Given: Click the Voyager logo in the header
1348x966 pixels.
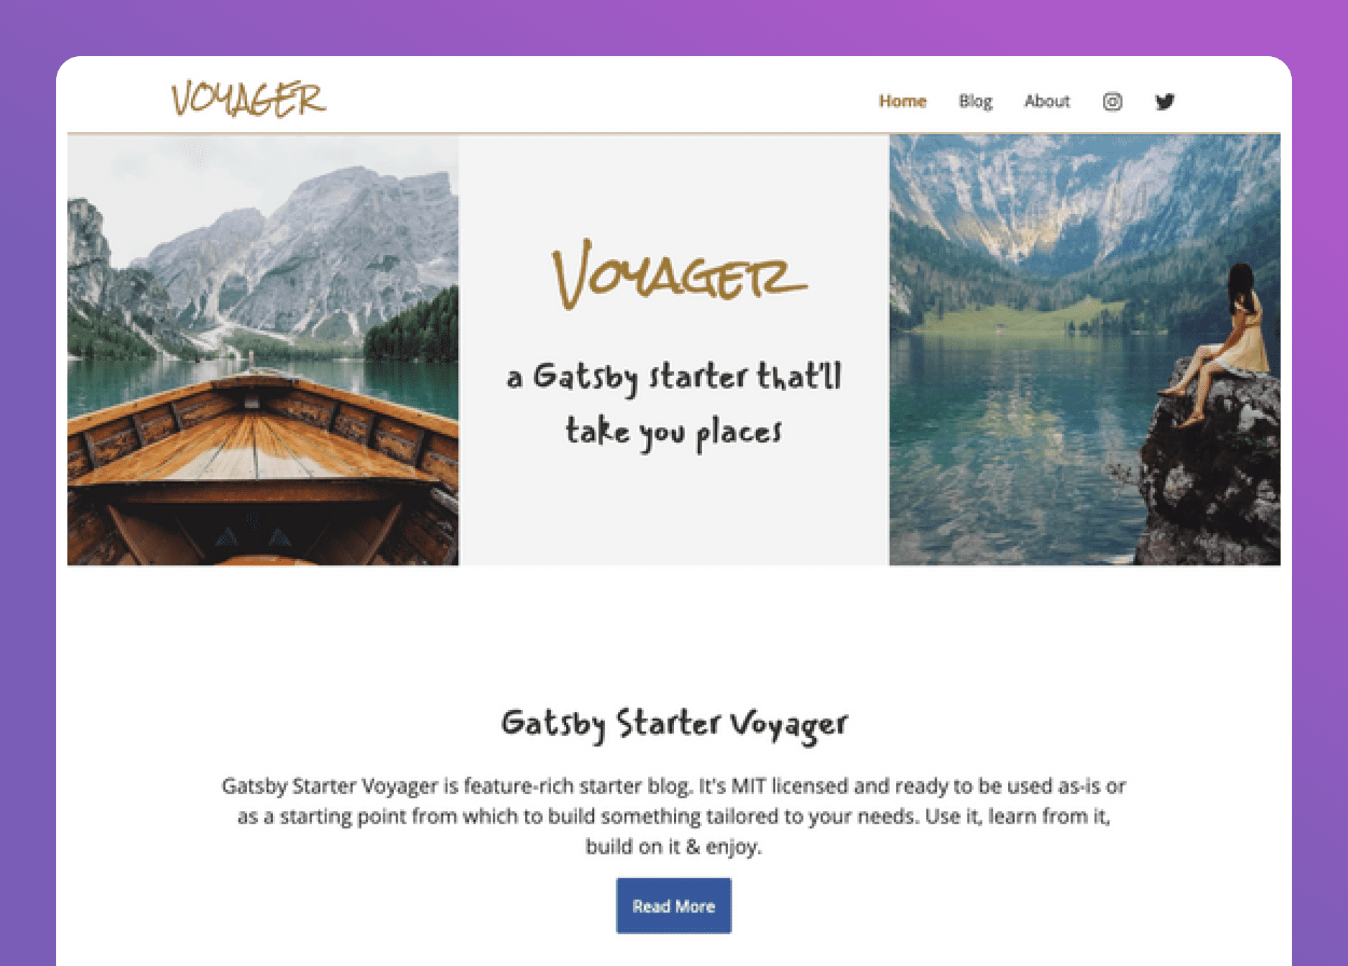Looking at the screenshot, I should pyautogui.click(x=249, y=98).
